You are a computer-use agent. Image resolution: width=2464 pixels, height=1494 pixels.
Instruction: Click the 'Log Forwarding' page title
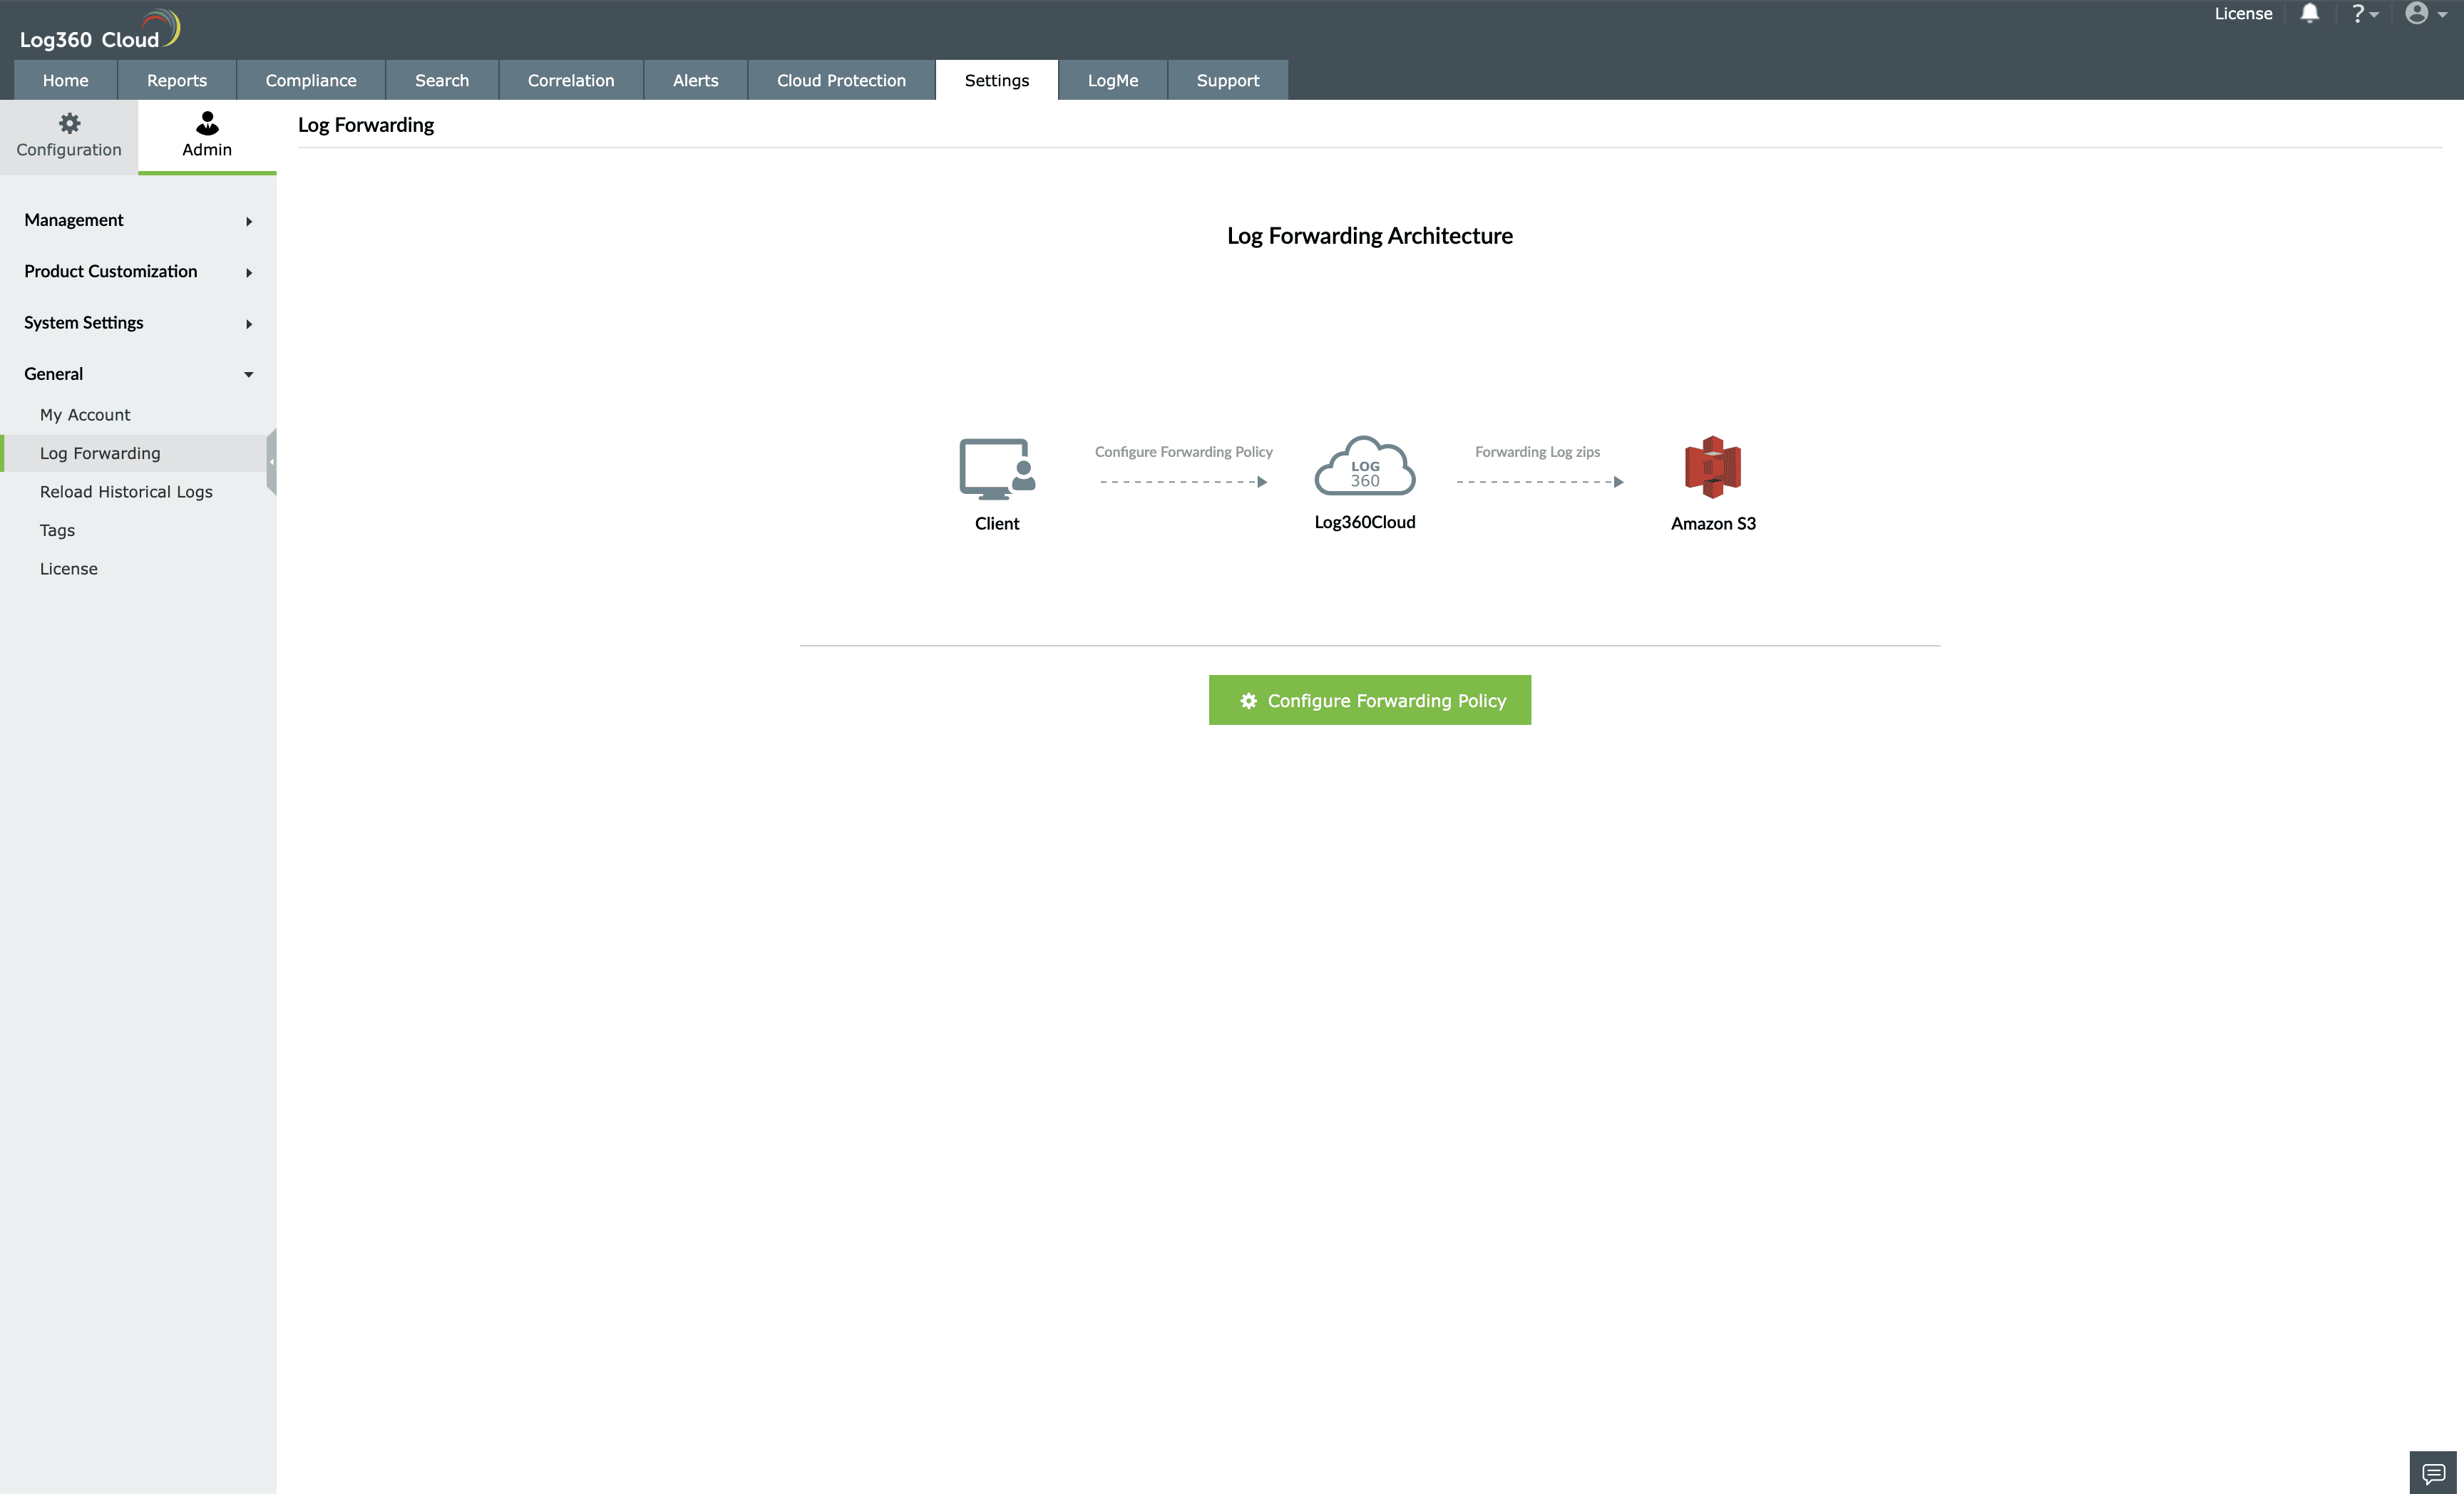366,125
